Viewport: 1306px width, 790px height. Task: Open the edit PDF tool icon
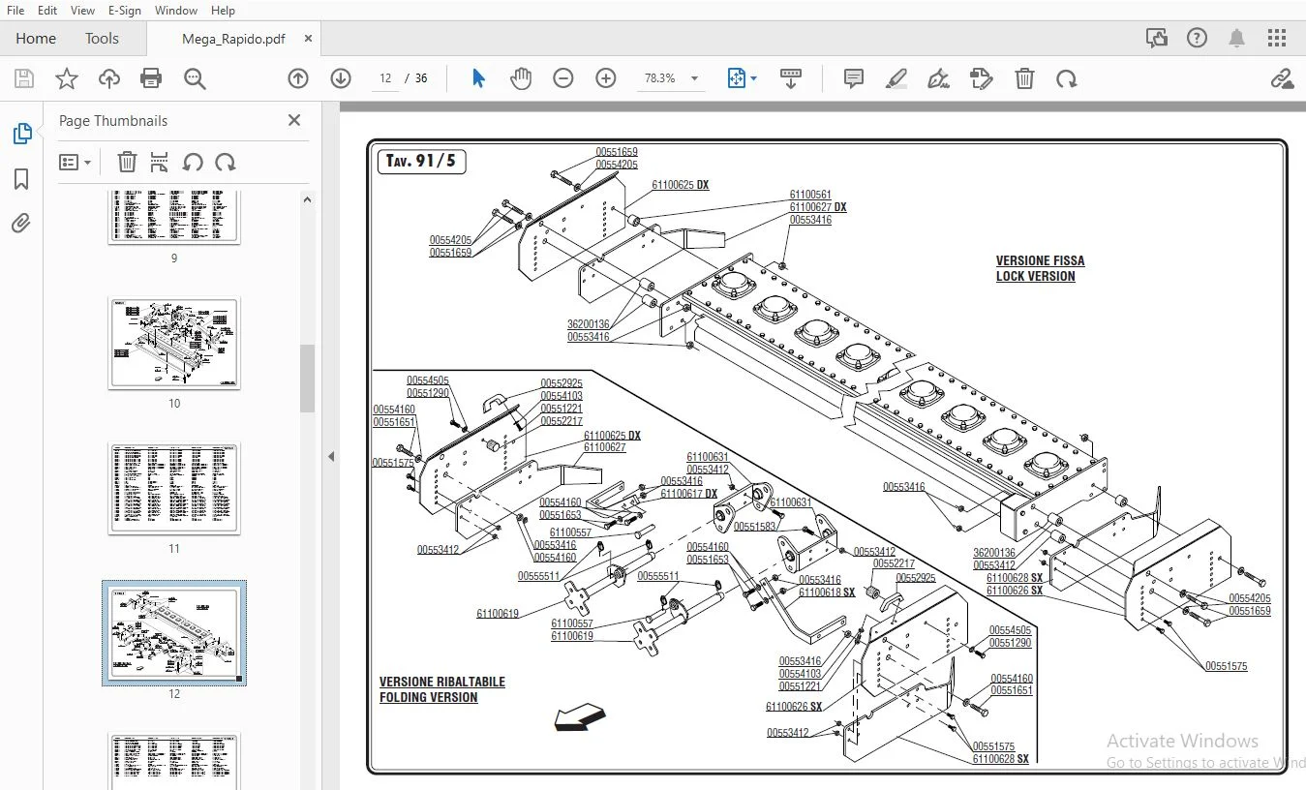982,78
